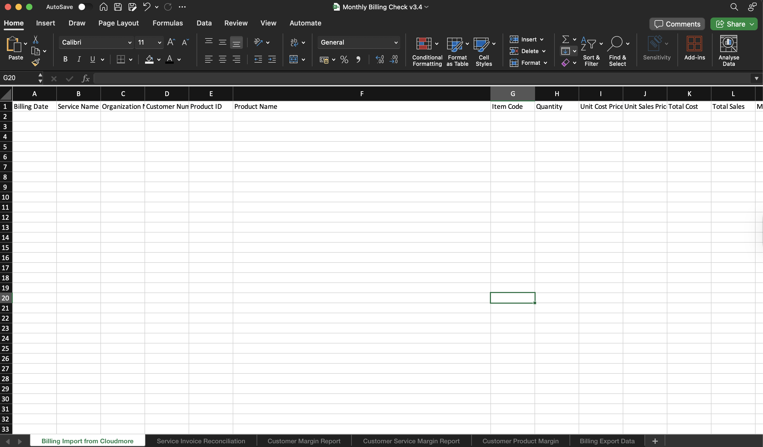763x447 pixels.
Task: Open the Comments panel
Action: [x=677, y=24]
